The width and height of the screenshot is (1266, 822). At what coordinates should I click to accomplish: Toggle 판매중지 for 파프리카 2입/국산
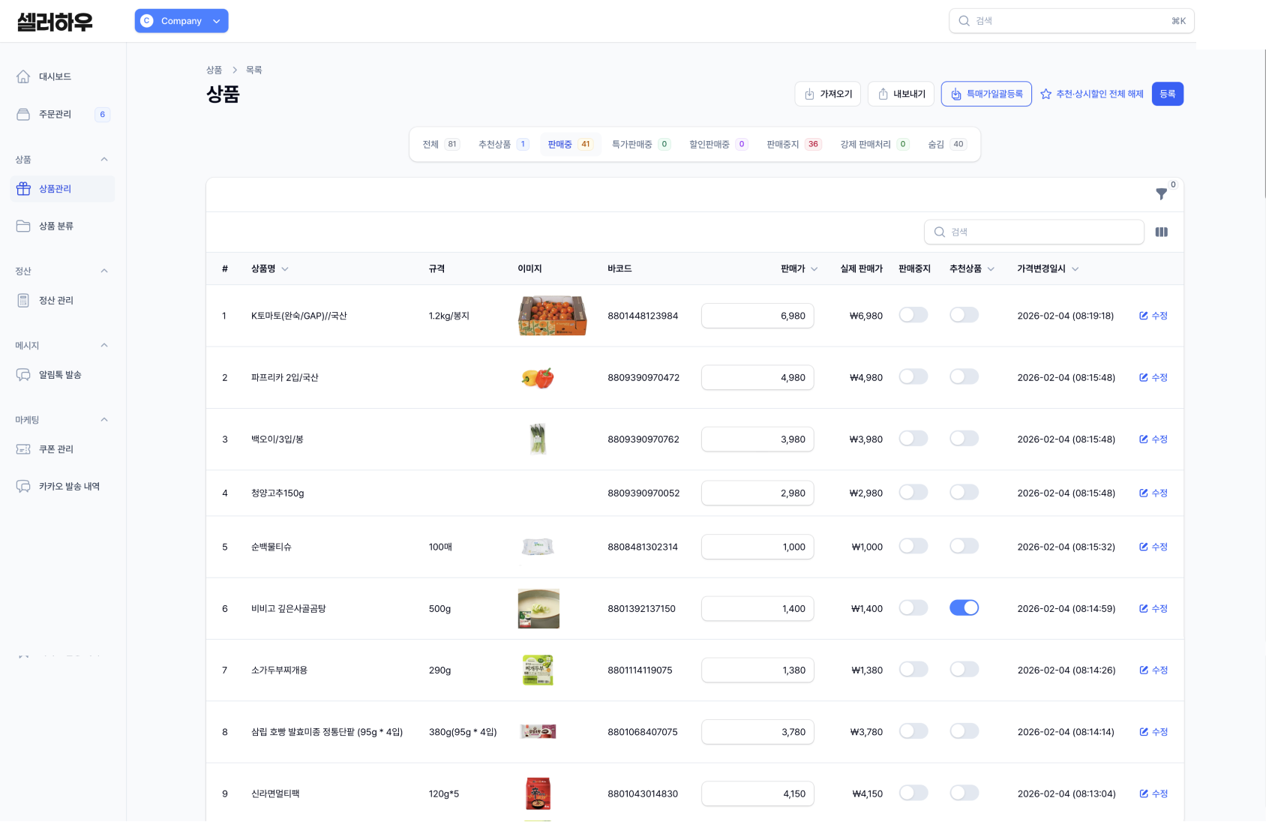click(x=913, y=376)
